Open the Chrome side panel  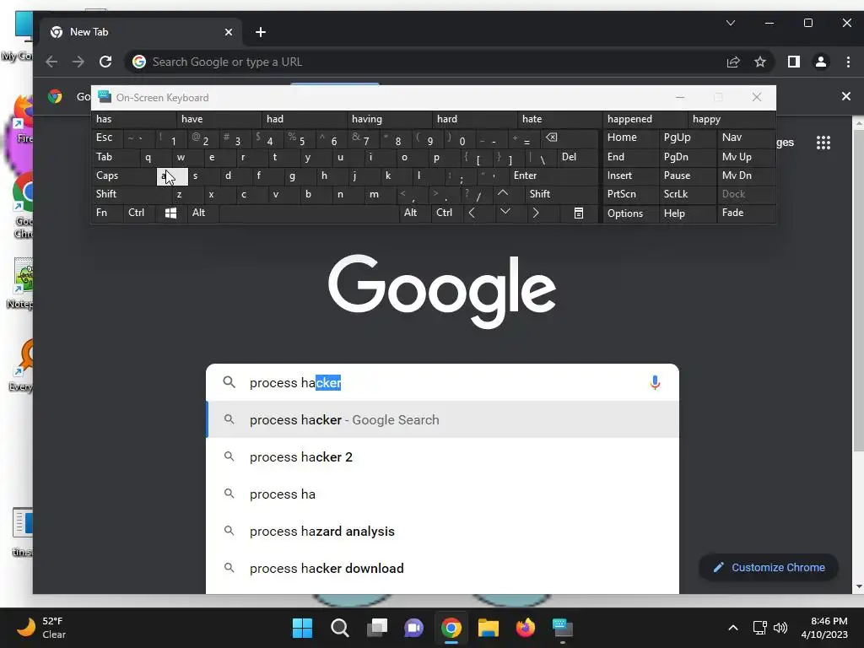pyautogui.click(x=793, y=62)
